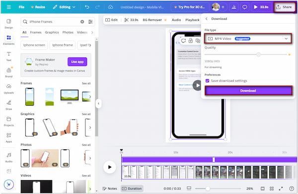Collapse the side panel with arrow handle
Screen dimensions: 298x194
pos(98,104)
